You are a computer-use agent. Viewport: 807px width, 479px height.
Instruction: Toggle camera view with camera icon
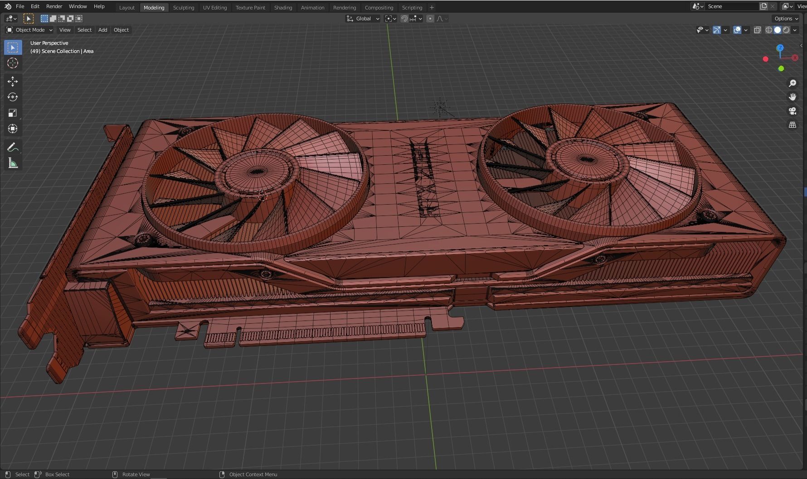click(x=792, y=111)
